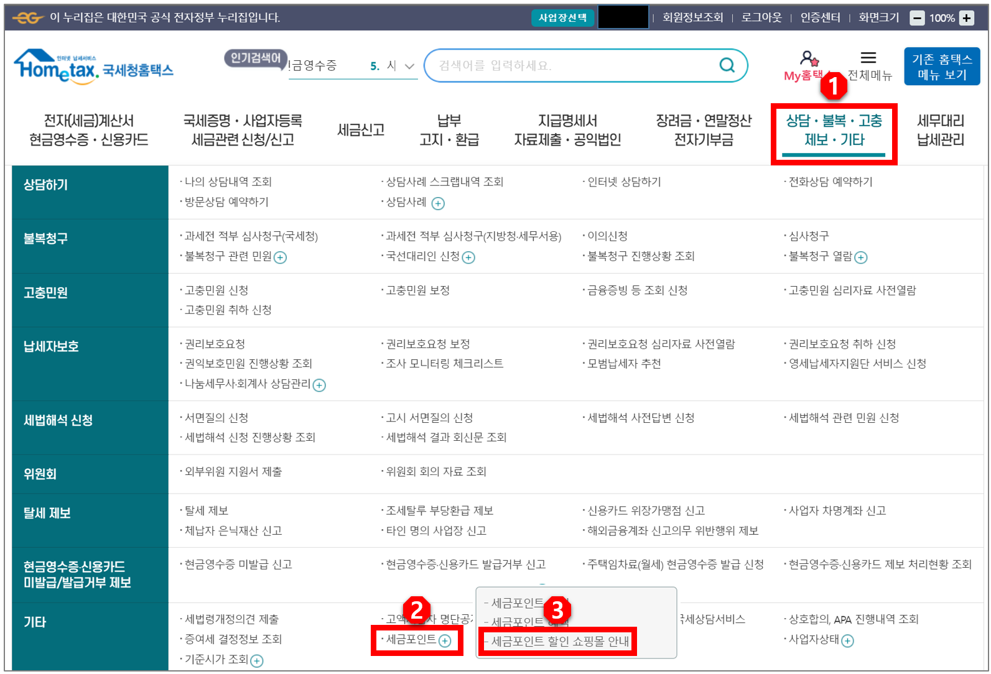Click the magnifier search icon

pos(727,65)
